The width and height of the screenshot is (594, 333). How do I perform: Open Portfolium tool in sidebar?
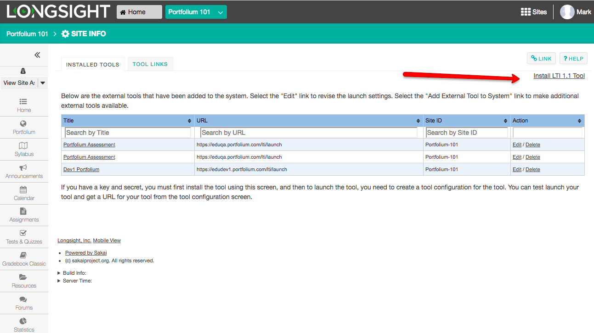[24, 128]
